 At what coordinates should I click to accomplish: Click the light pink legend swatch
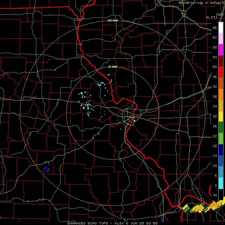(x=221, y=38)
